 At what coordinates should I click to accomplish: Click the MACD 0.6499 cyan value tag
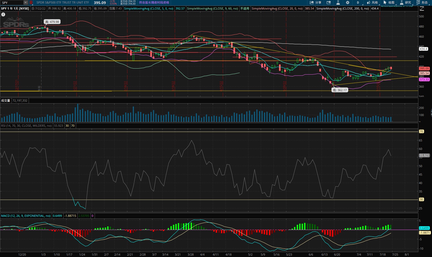pyautogui.click(x=424, y=228)
